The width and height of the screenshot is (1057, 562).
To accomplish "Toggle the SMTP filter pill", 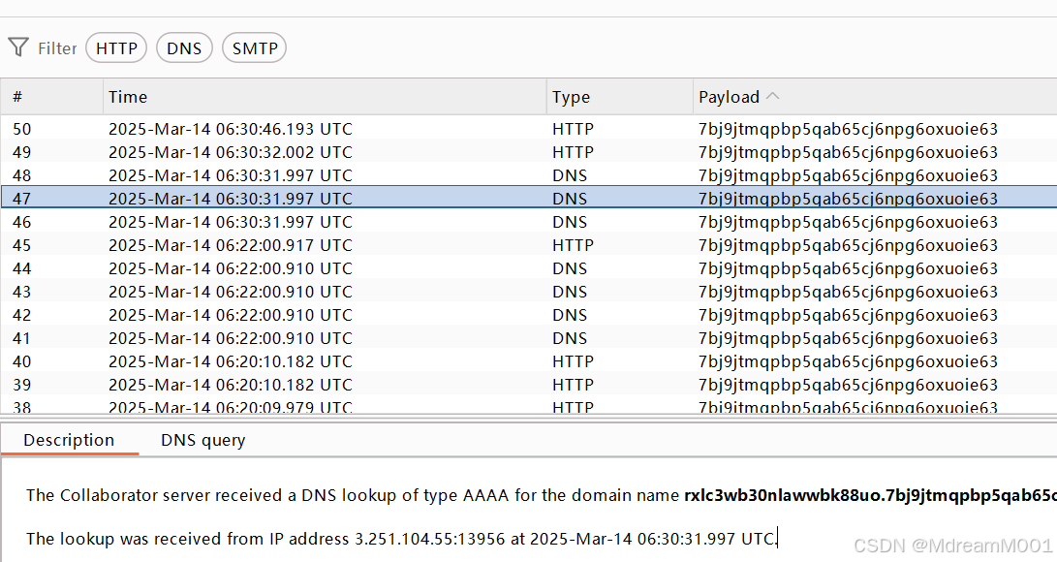I will coord(254,47).
